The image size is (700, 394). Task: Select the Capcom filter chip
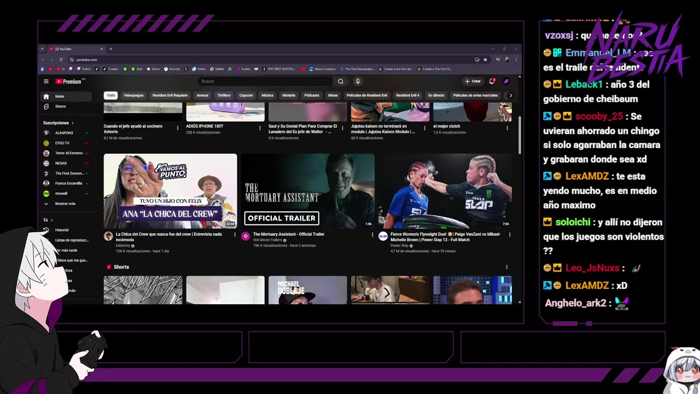click(246, 95)
